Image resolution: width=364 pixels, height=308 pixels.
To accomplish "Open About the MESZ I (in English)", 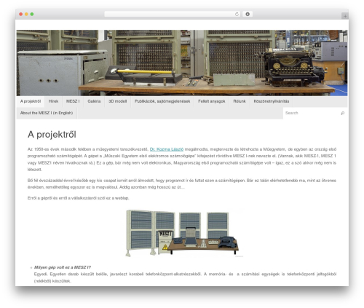I will tap(47, 113).
